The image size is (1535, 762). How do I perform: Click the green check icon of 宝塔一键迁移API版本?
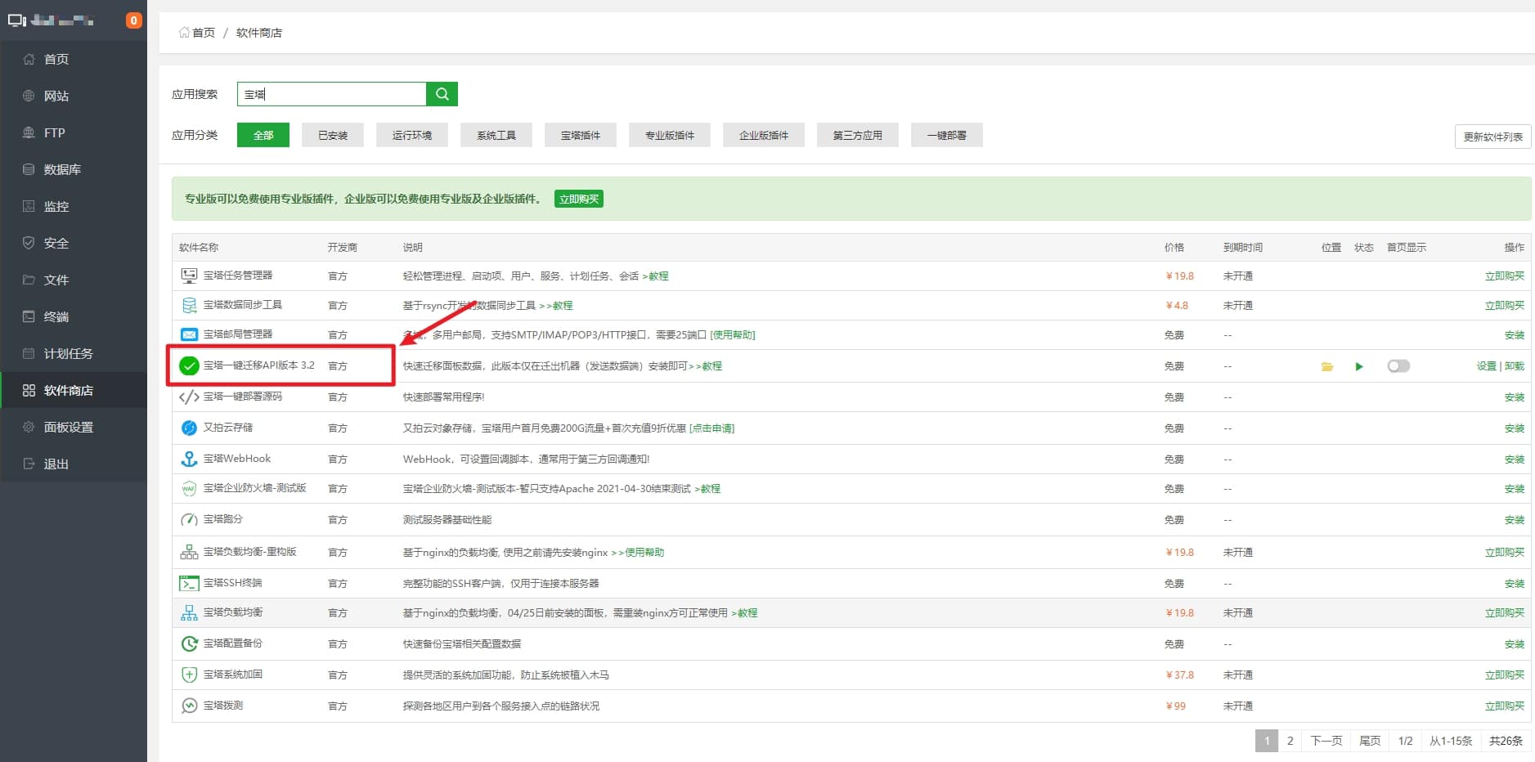[x=189, y=365]
